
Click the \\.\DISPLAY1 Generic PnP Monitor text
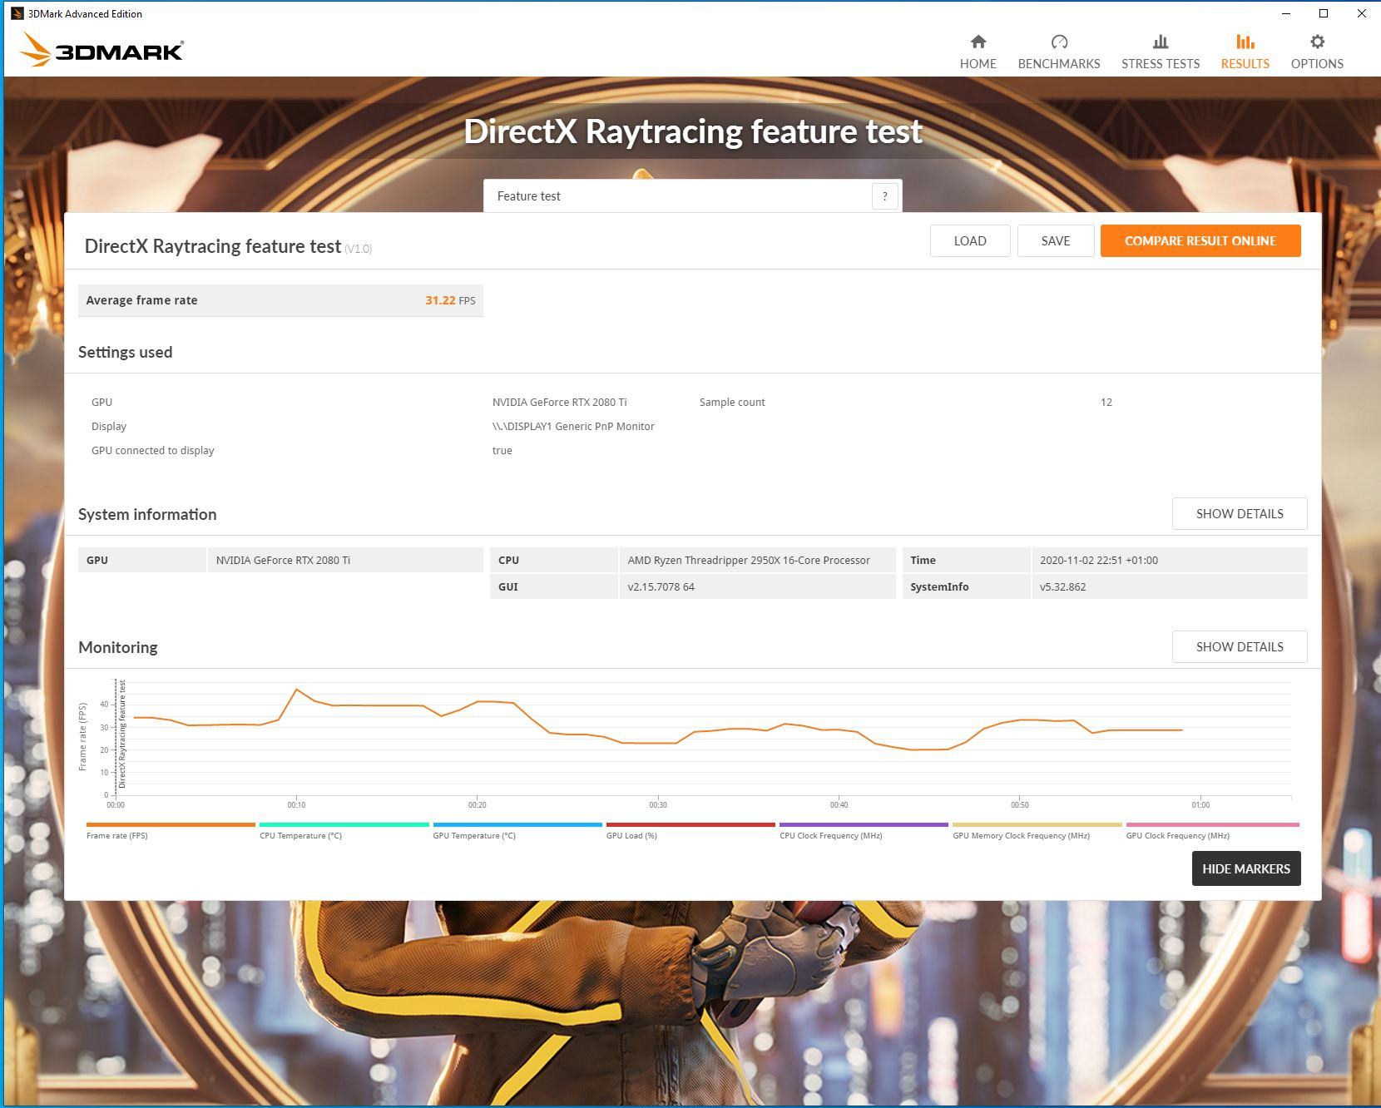(573, 426)
